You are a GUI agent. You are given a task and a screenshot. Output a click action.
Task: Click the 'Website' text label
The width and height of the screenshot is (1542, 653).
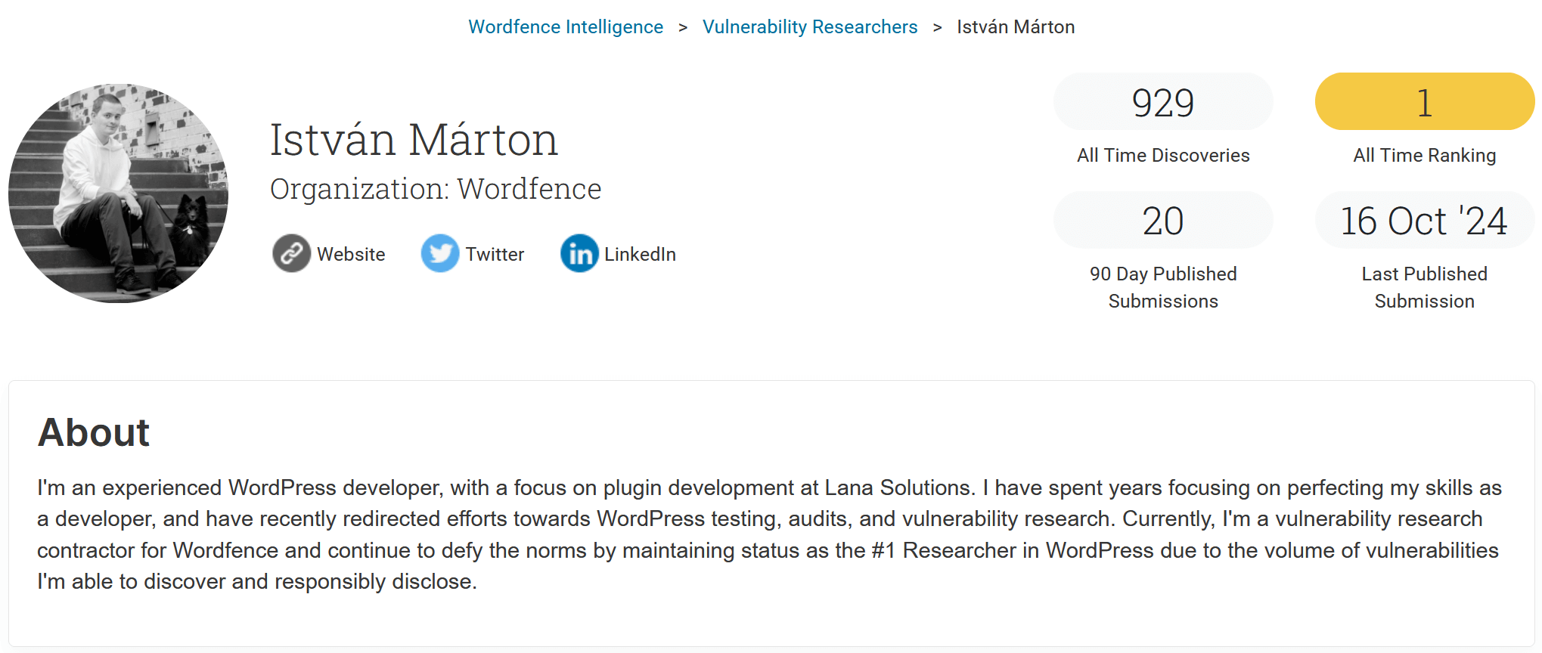click(x=351, y=254)
